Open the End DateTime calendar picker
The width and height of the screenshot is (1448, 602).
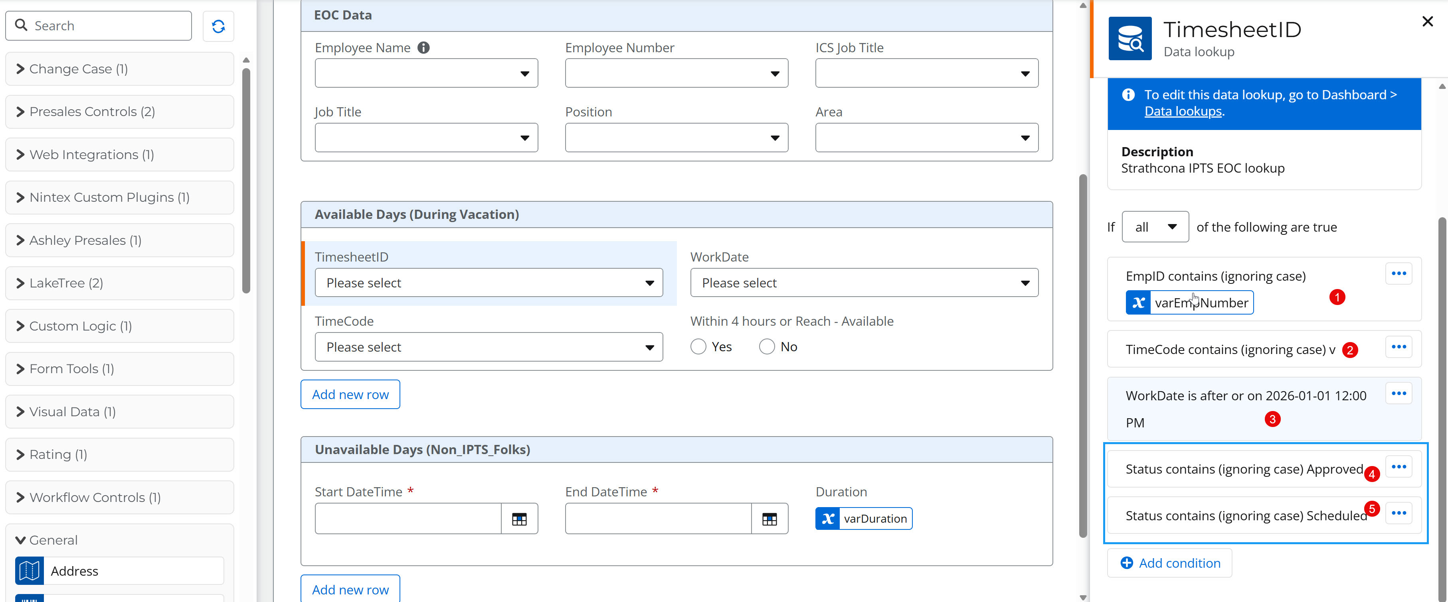tap(769, 519)
